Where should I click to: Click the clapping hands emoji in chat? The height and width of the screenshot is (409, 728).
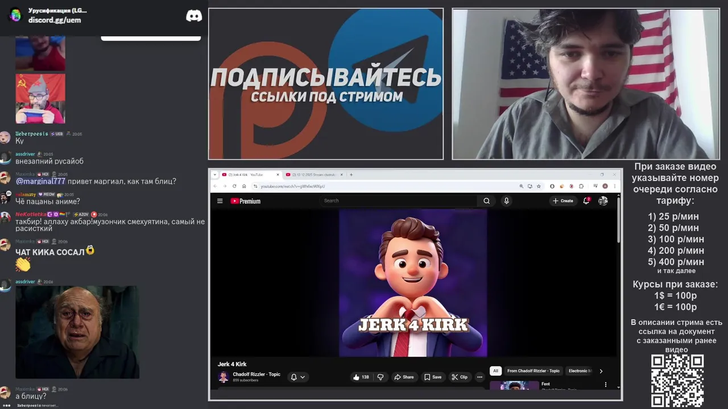[x=23, y=265]
